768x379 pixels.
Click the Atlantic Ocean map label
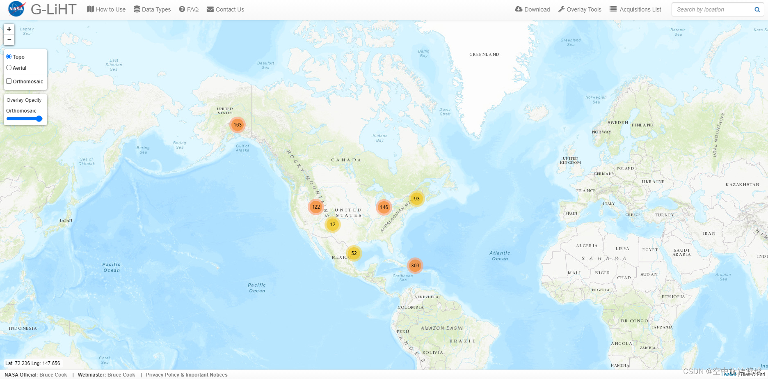click(500, 256)
